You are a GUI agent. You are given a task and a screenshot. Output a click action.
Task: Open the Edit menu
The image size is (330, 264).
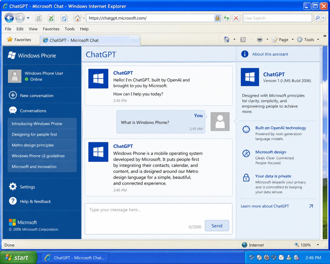click(x=20, y=29)
